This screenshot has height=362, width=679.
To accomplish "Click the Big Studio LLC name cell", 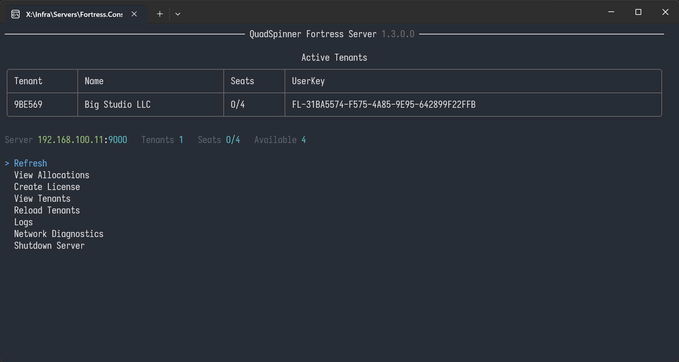I will pos(118,105).
